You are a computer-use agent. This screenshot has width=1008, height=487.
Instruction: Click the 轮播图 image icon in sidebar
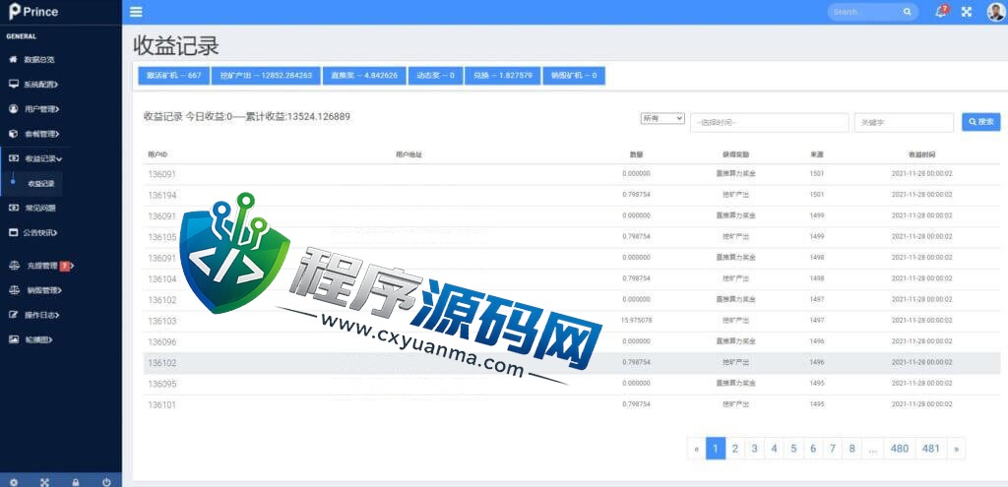coord(13,339)
